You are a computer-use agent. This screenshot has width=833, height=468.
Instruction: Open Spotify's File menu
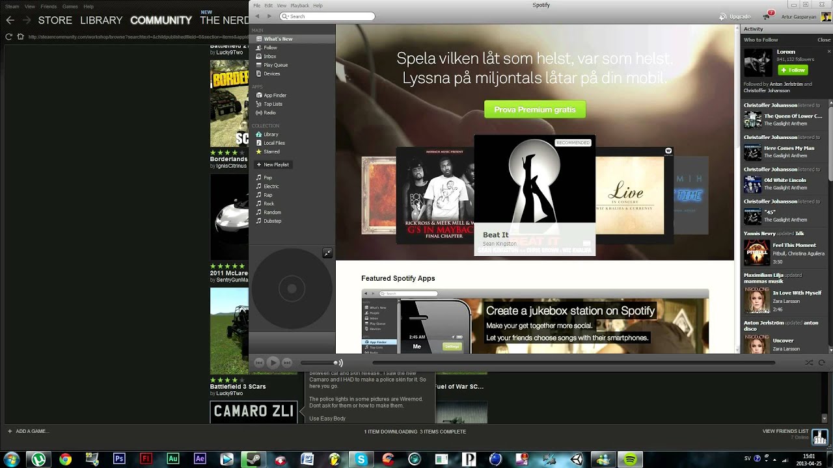[257, 5]
